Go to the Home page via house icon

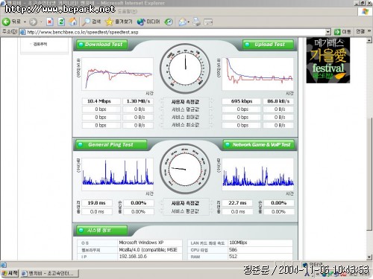pyautogui.click(x=73, y=22)
